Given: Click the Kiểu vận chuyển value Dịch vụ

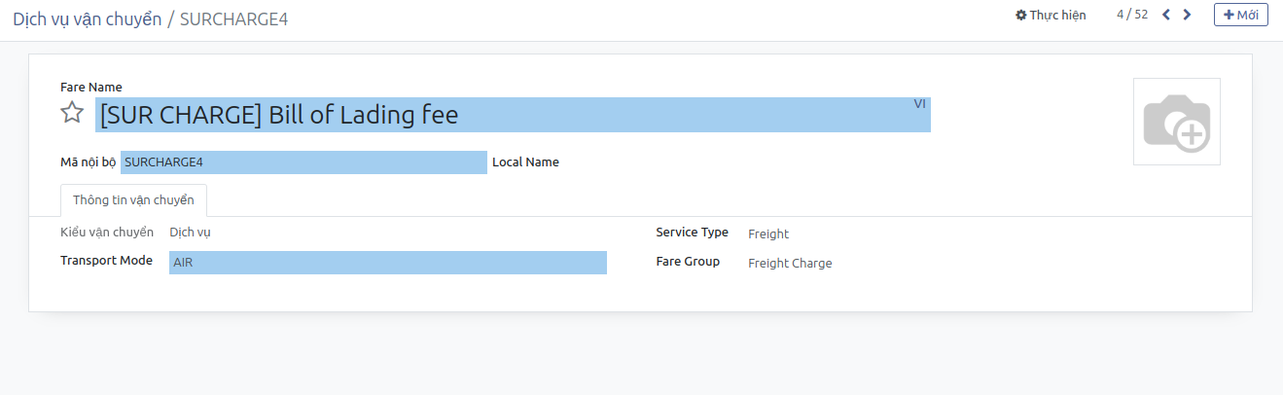Looking at the screenshot, I should pos(190,233).
